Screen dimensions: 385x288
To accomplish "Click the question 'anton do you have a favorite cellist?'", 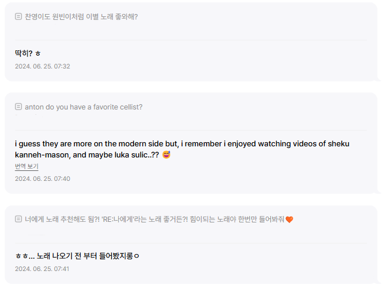I will (84, 107).
